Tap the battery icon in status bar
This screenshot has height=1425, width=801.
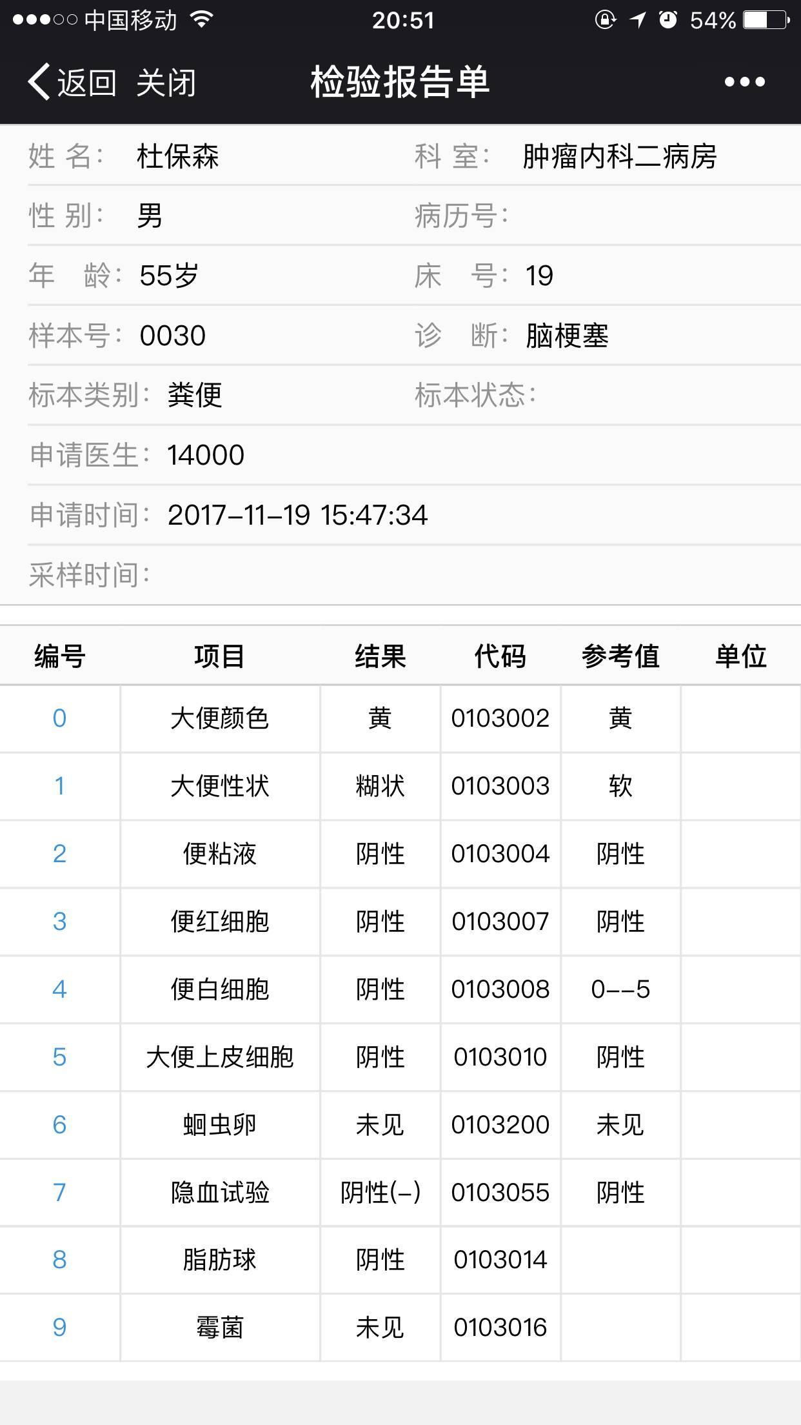pyautogui.click(x=766, y=20)
